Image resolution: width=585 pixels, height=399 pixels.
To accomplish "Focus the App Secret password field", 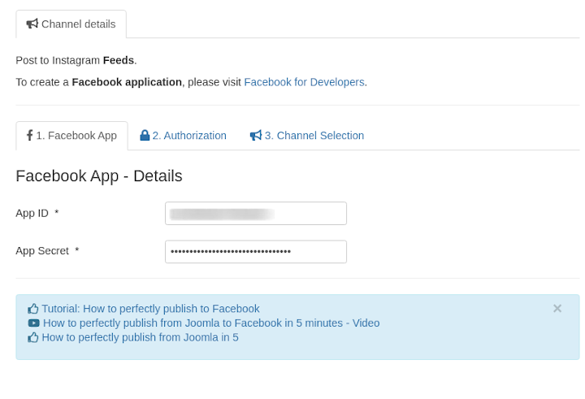I will coord(256,252).
